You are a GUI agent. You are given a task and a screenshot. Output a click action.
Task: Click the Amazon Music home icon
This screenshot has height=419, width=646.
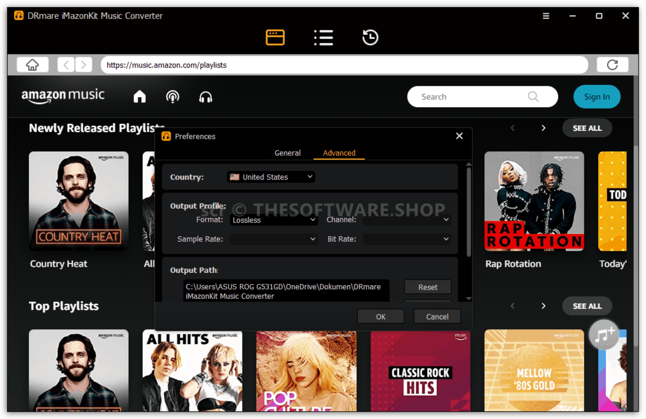(x=139, y=96)
